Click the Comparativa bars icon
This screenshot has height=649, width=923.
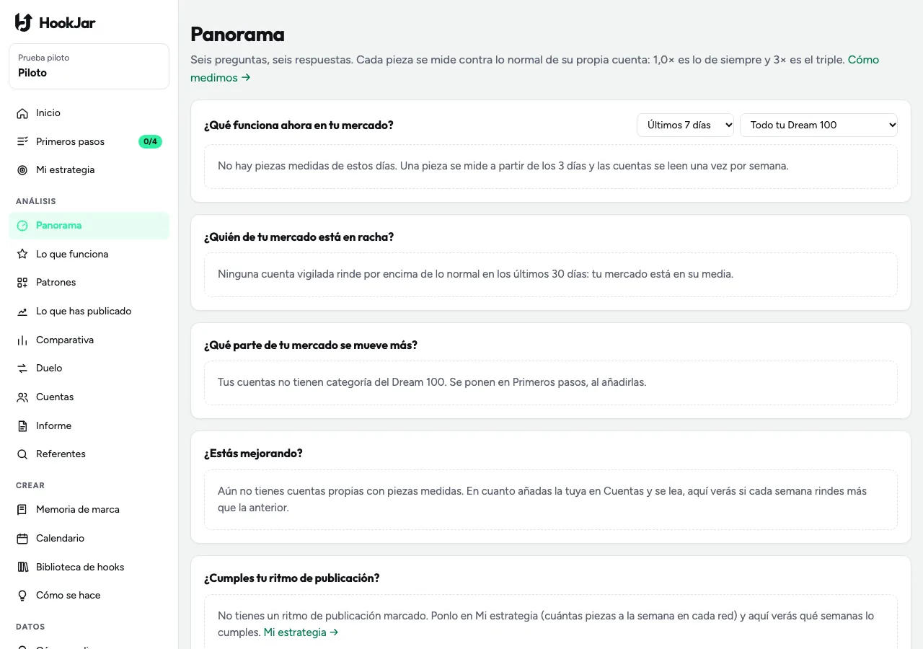tap(22, 340)
